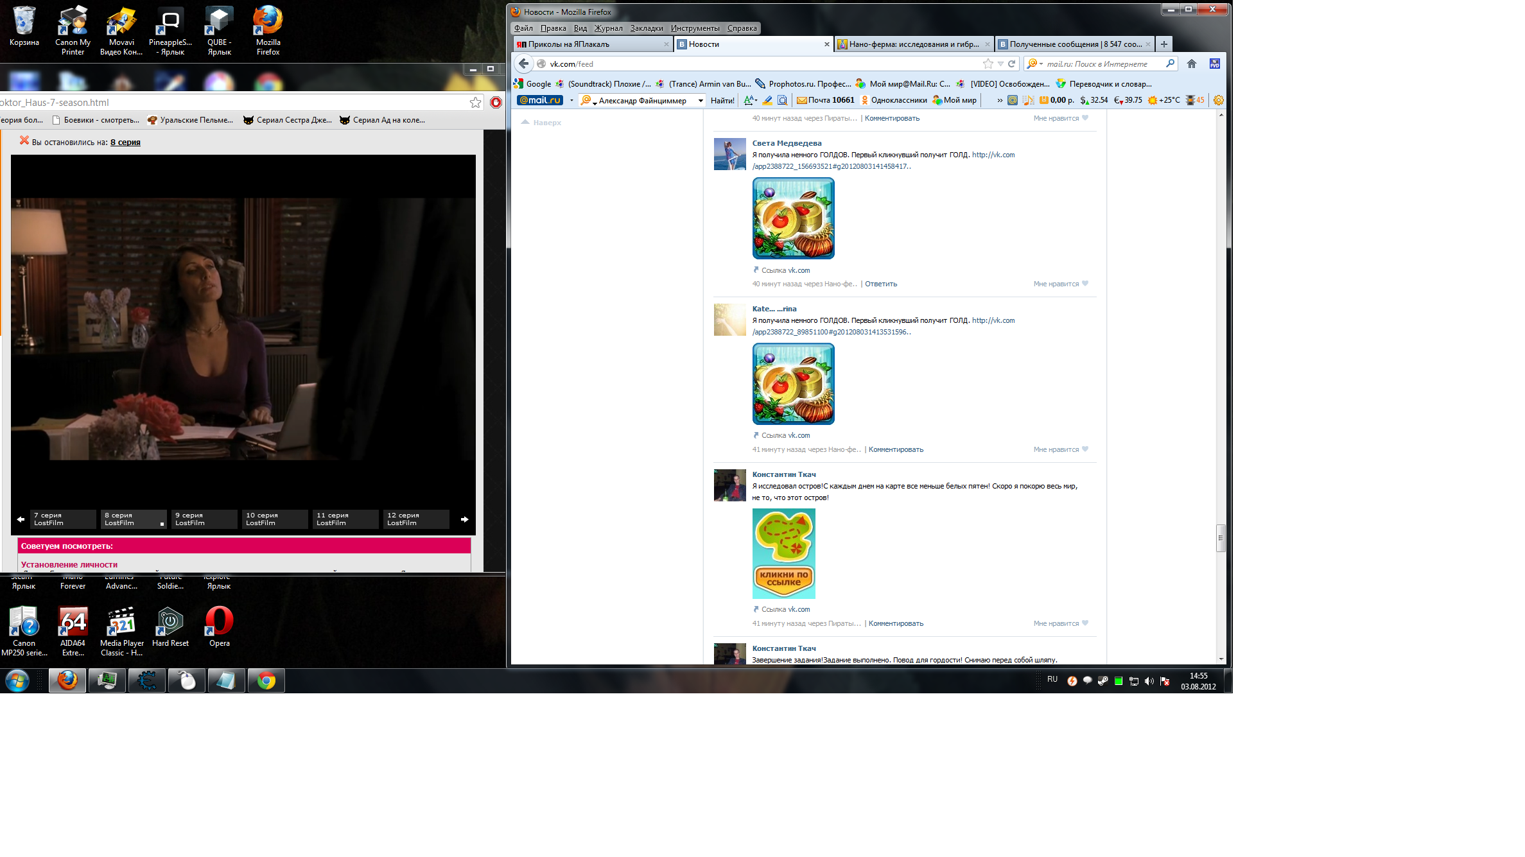
Task: Expand the mail.ru toolbar overflow chevron
Action: (x=1000, y=100)
